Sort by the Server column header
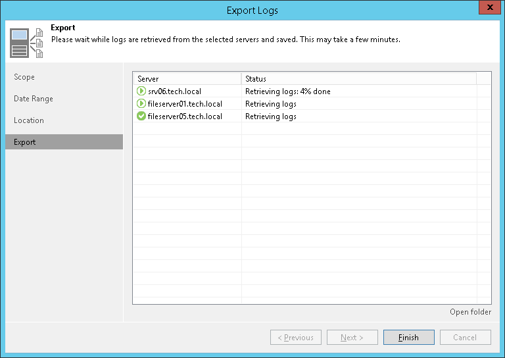Viewport: 505px width, 358px height. click(x=187, y=79)
